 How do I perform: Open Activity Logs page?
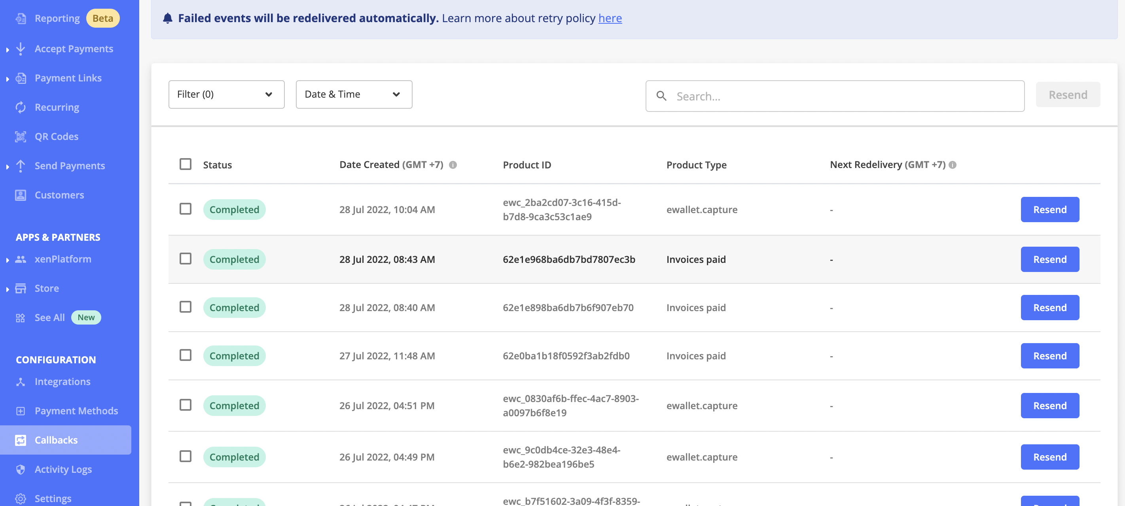tap(63, 469)
